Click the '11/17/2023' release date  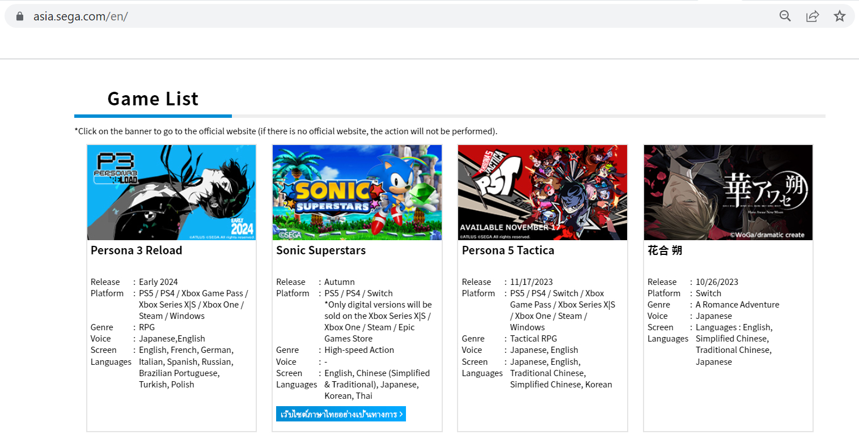click(531, 282)
